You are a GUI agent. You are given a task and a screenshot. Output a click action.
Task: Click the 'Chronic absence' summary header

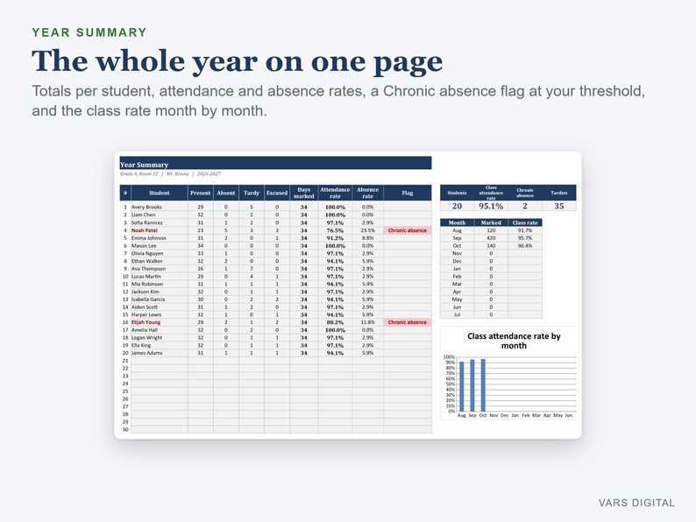(x=525, y=193)
